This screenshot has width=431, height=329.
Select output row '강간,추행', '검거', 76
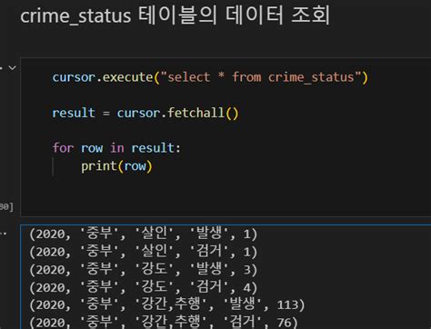pos(163,322)
